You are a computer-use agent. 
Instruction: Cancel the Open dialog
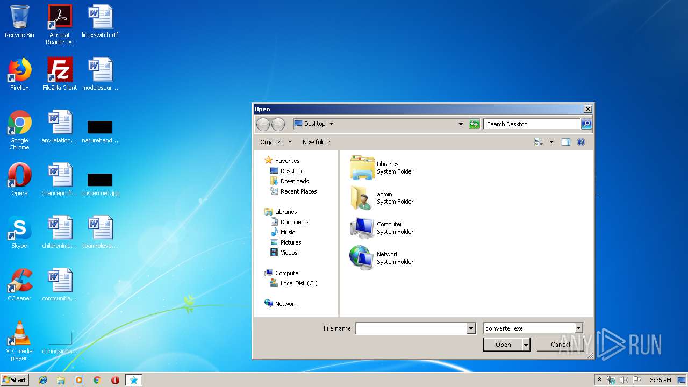pyautogui.click(x=560, y=345)
